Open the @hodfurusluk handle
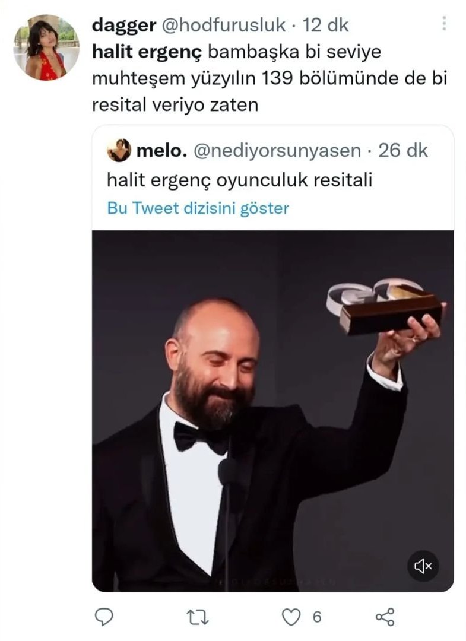Viewport: 466px width, 641px height. point(224,26)
